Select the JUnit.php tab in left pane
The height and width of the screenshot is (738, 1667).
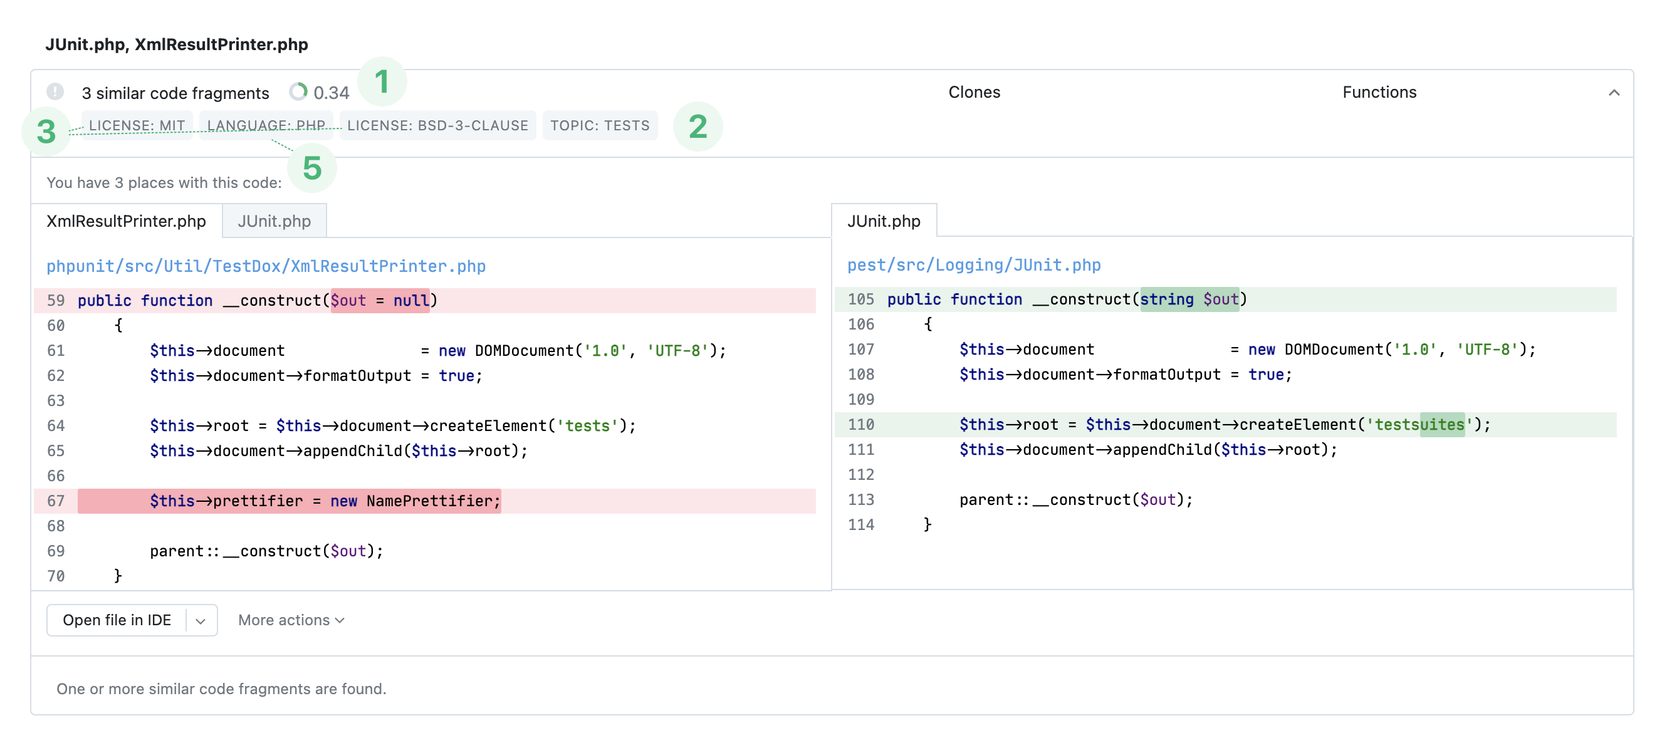[x=274, y=221]
